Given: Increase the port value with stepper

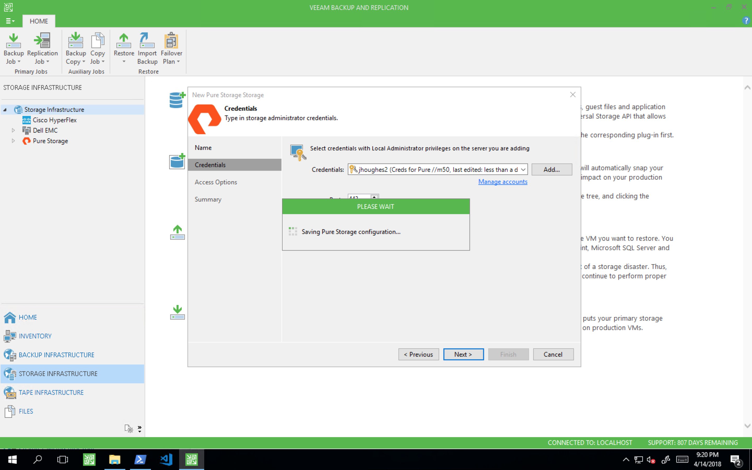Looking at the screenshot, I should (374, 197).
